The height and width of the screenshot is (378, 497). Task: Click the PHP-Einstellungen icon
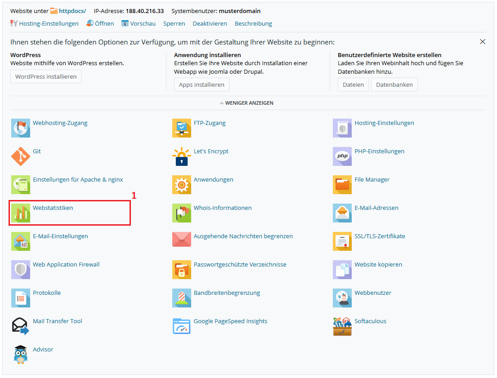tap(342, 156)
